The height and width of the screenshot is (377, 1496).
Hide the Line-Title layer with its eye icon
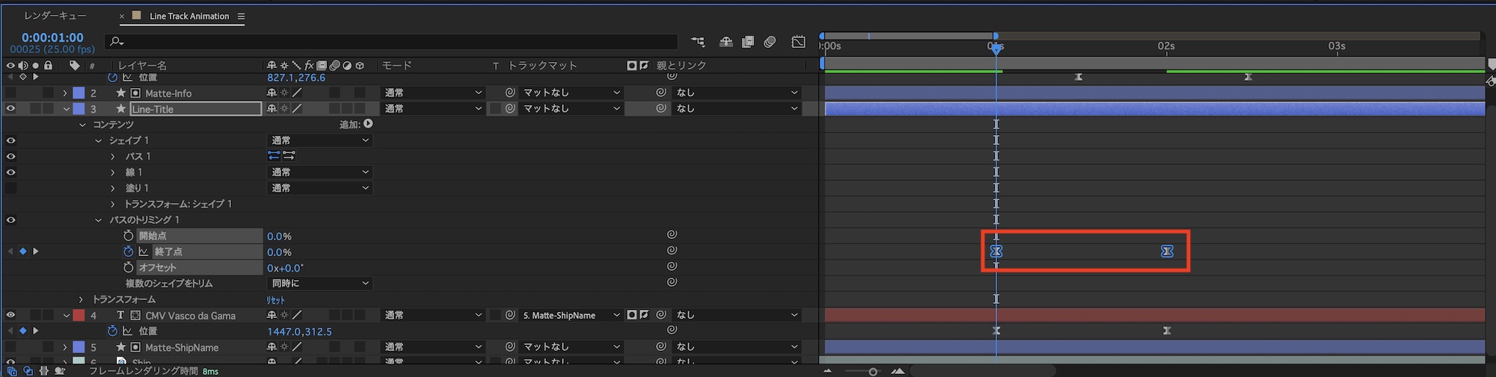[x=10, y=109]
